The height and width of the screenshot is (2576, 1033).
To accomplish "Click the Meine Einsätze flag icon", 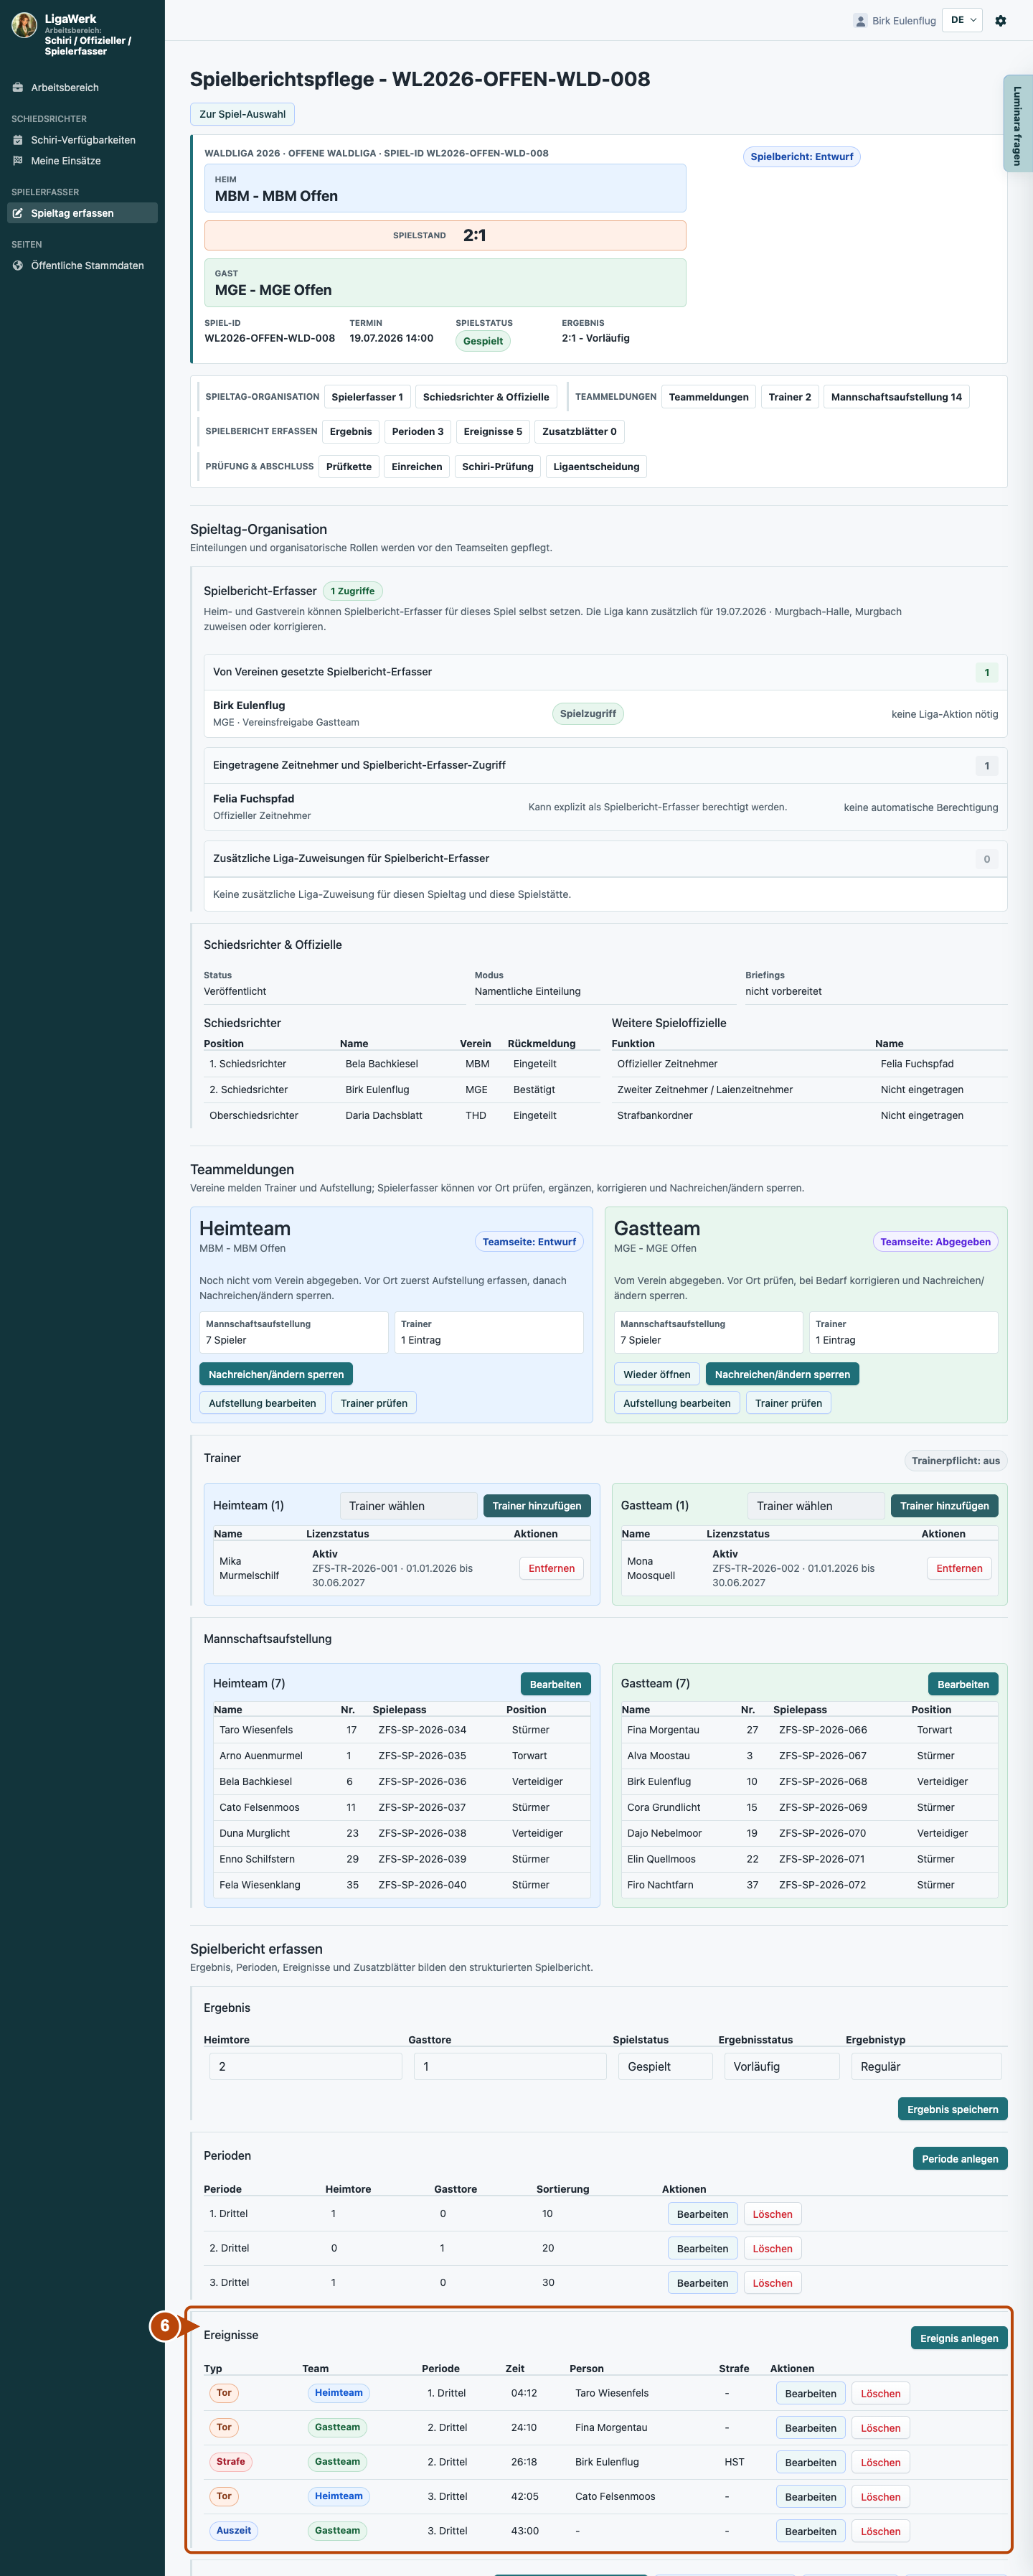I will coord(18,160).
